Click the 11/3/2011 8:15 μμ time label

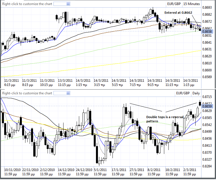(29, 83)
